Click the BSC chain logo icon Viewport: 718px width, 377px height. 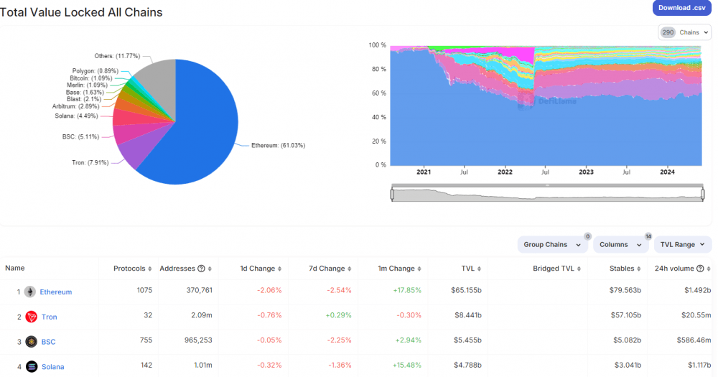click(31, 342)
